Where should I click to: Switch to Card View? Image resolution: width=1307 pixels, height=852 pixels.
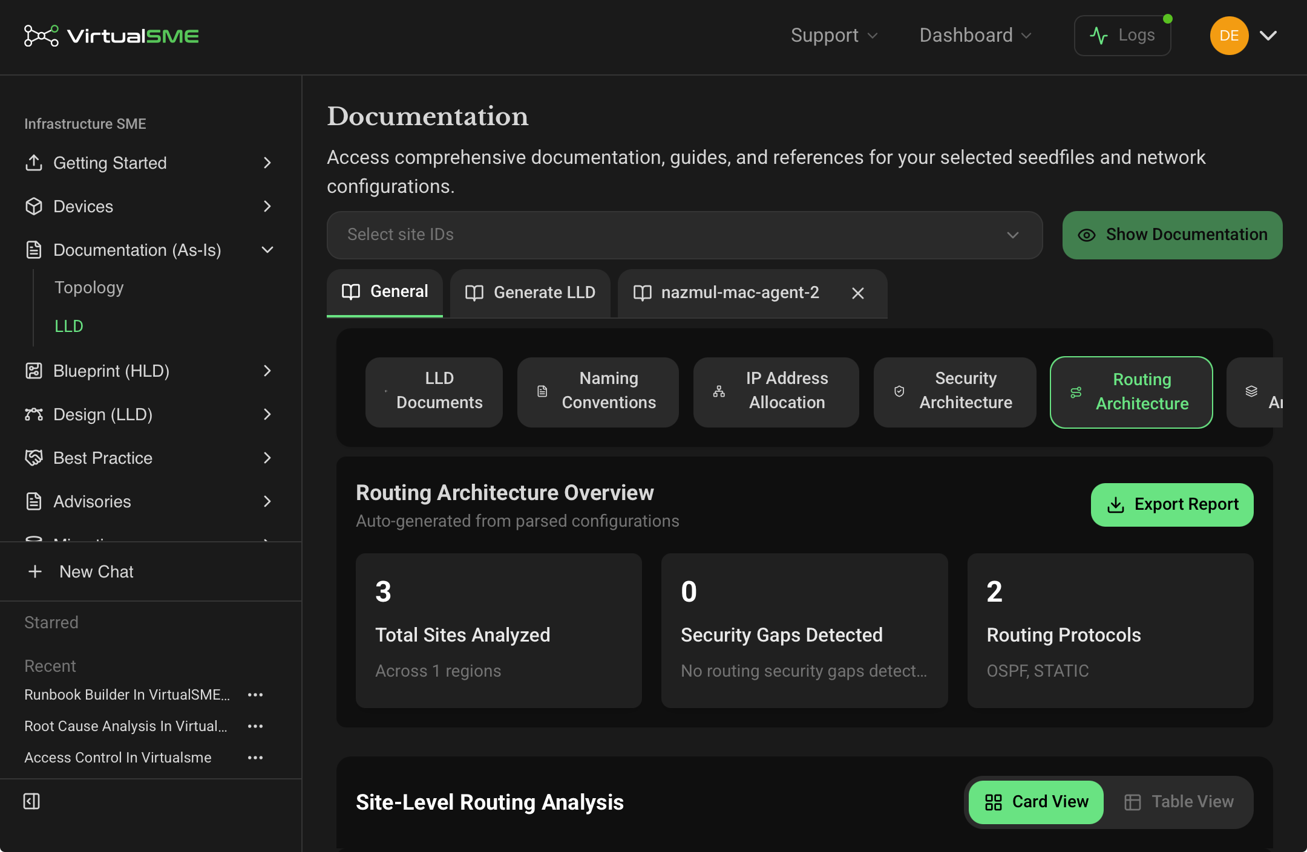click(x=1036, y=802)
